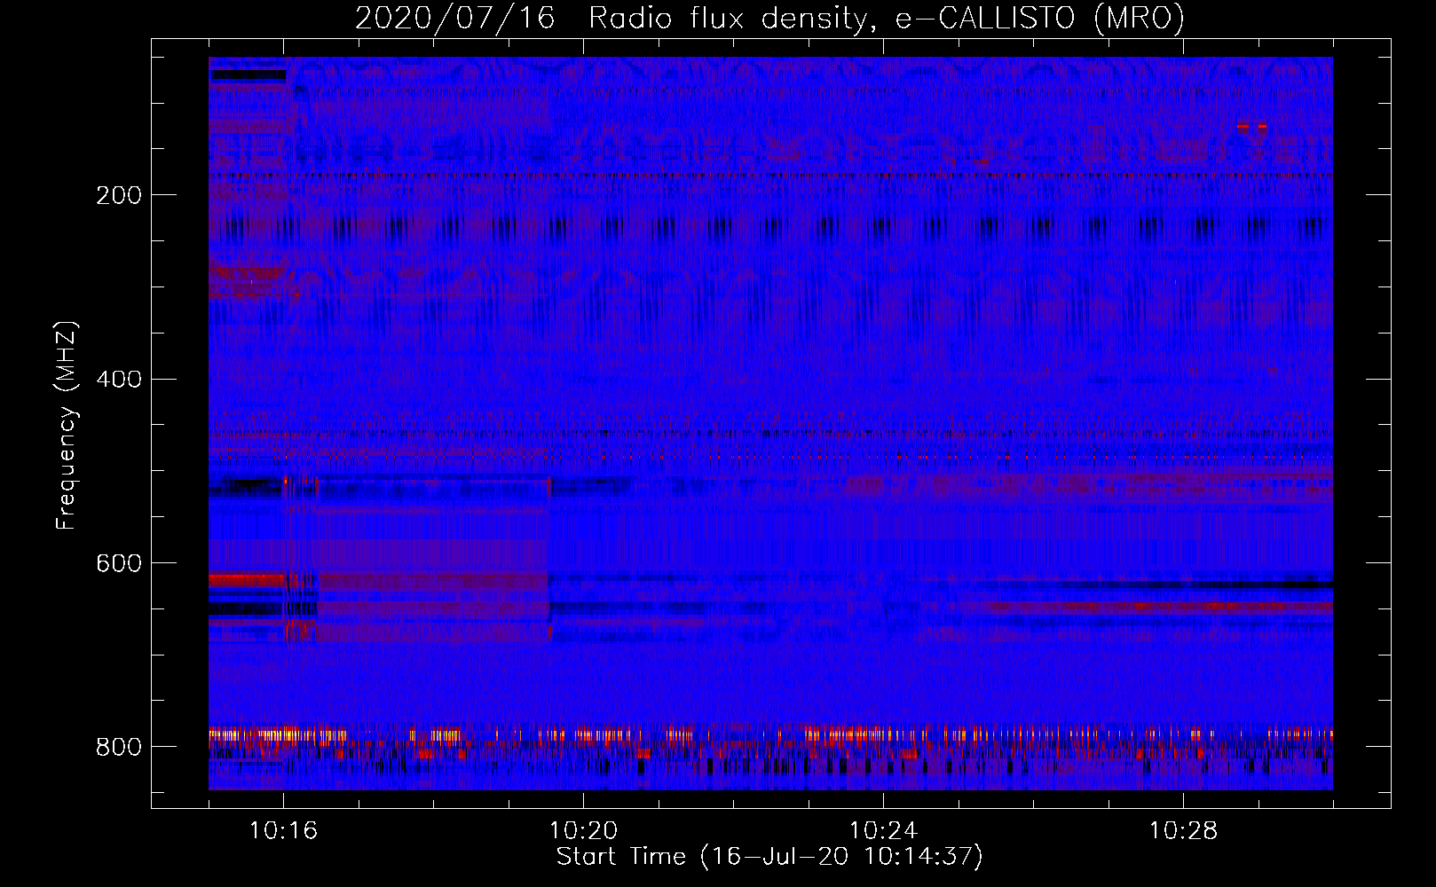Select the 'Frequency (MHZ)' y-axis label
The image size is (1436, 887).
point(67,426)
